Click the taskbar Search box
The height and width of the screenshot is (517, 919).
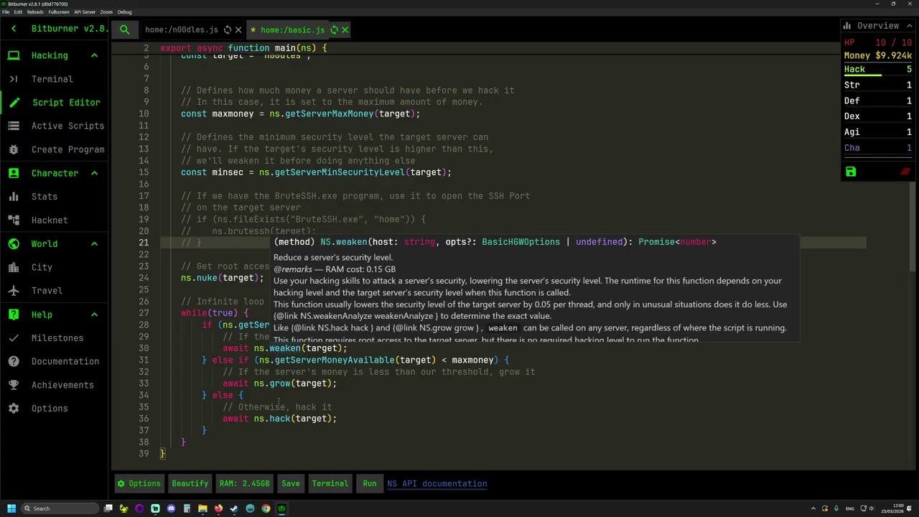point(60,508)
